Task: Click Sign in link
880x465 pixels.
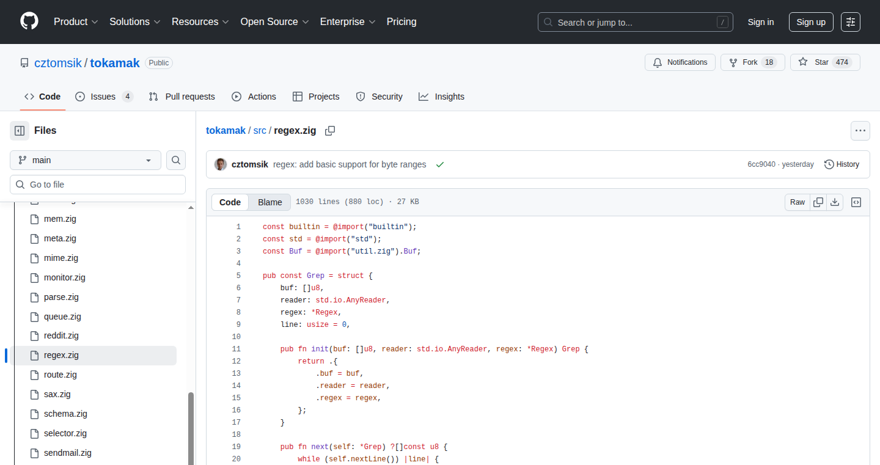Action: pyautogui.click(x=761, y=22)
